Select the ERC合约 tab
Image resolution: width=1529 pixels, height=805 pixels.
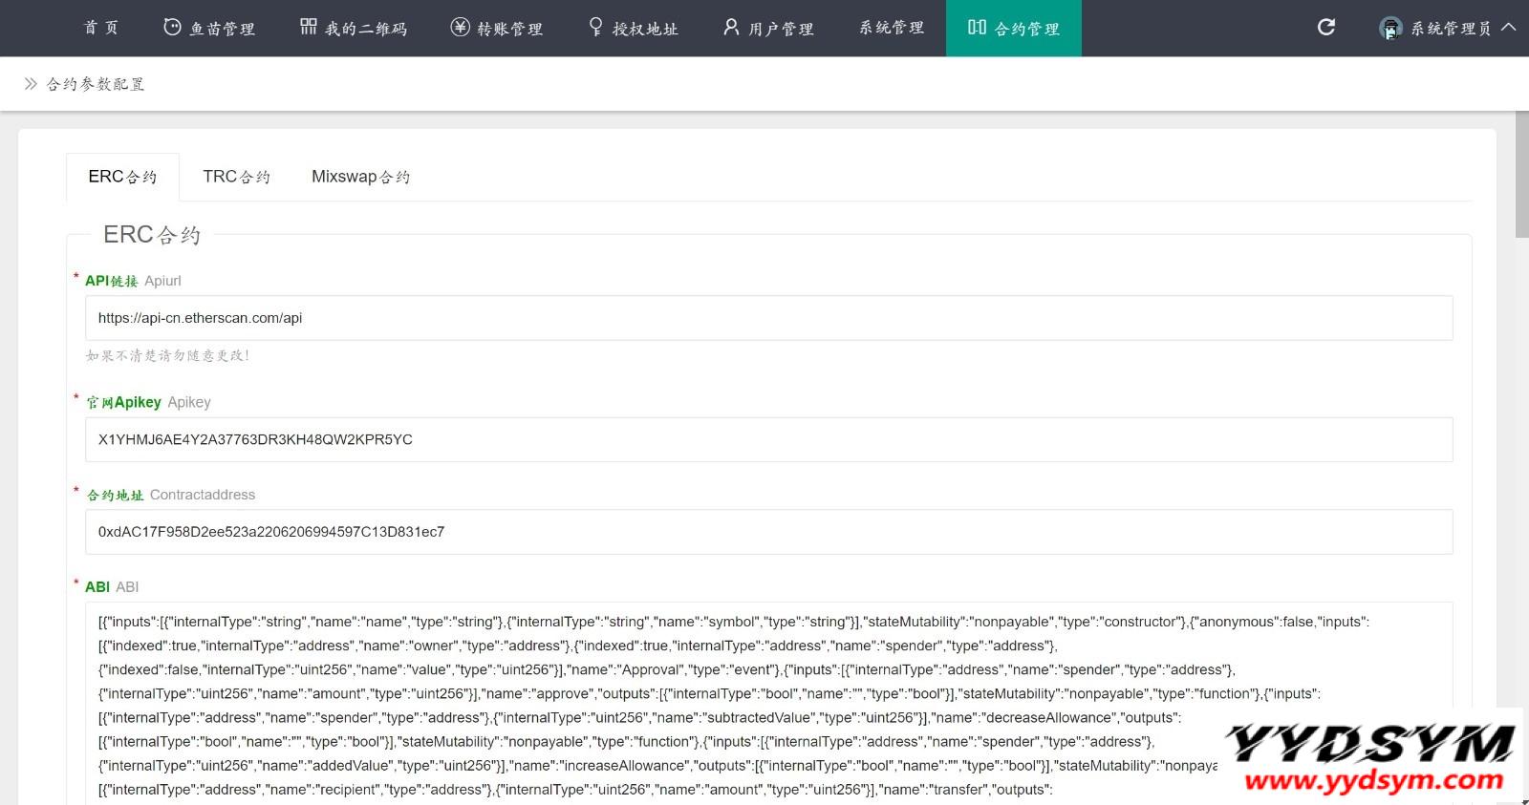click(122, 177)
